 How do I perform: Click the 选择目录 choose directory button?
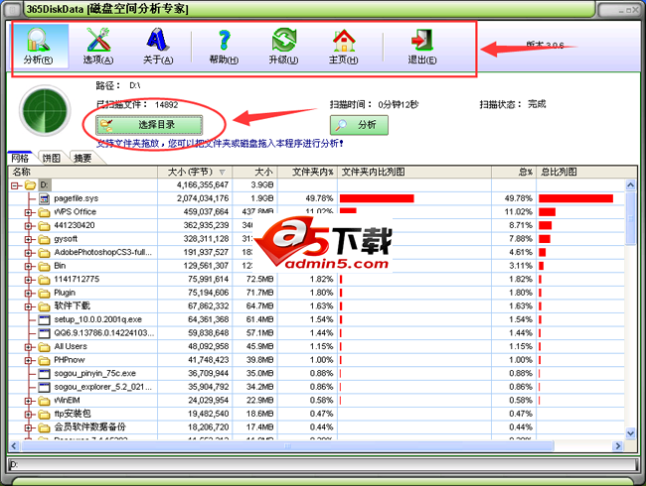[x=149, y=125]
